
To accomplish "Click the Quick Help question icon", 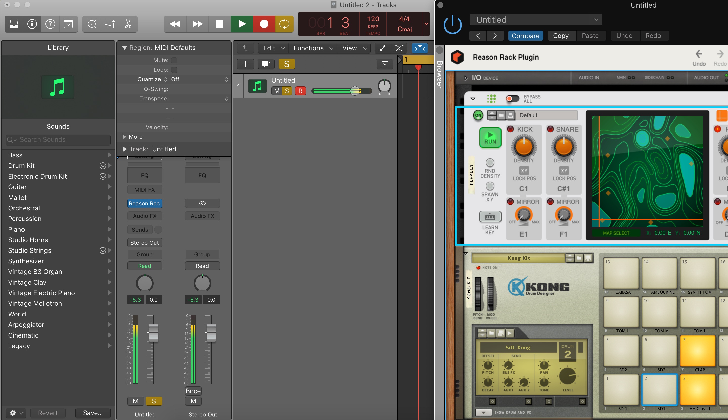I will (x=50, y=24).
